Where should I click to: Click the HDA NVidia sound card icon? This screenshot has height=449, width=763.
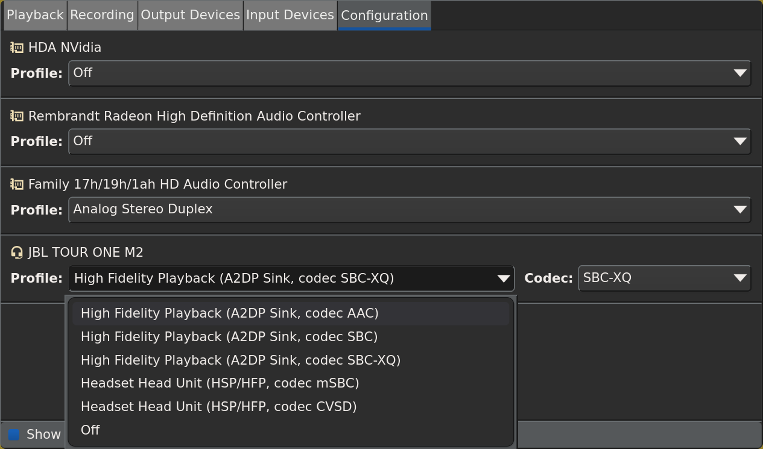17,48
